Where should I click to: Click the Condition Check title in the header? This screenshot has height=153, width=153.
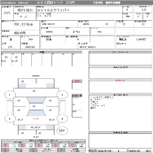point(15,3)
